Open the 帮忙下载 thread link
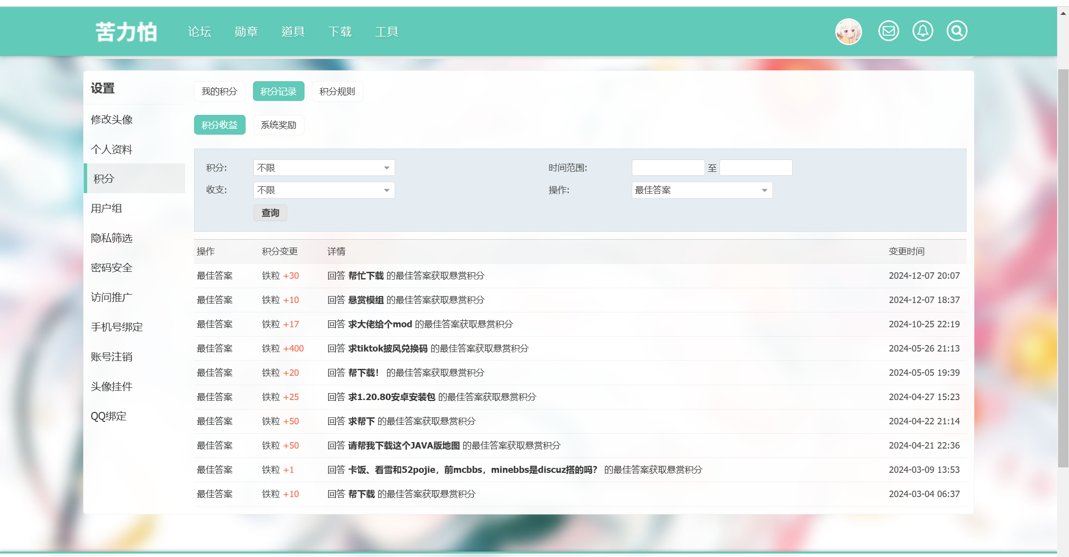The width and height of the screenshot is (1069, 557). 366,276
